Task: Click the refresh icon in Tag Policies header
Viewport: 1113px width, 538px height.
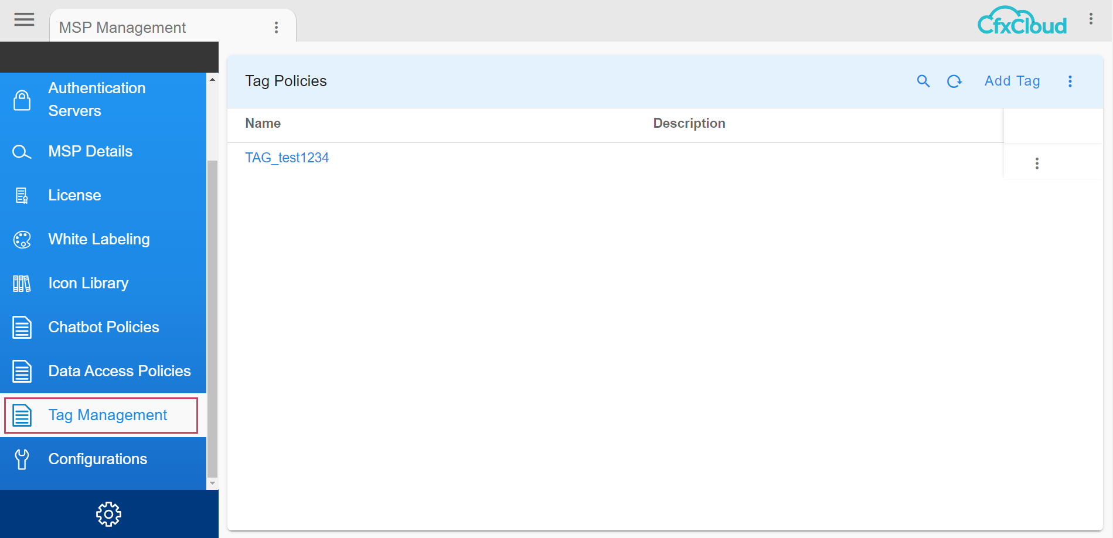Action: 955,81
